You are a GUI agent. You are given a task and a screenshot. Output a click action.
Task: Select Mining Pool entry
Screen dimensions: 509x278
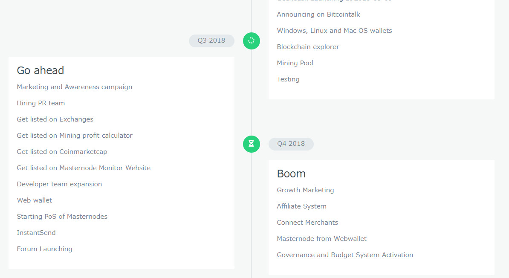click(x=295, y=63)
